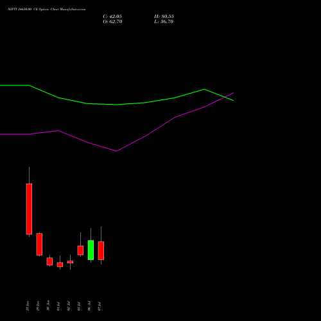Click the 01 Jul date label
The width and height of the screenshot is (321, 321).
58,306
